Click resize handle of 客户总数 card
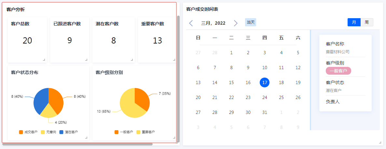This screenshot has height=149, width=386. click(x=44, y=60)
